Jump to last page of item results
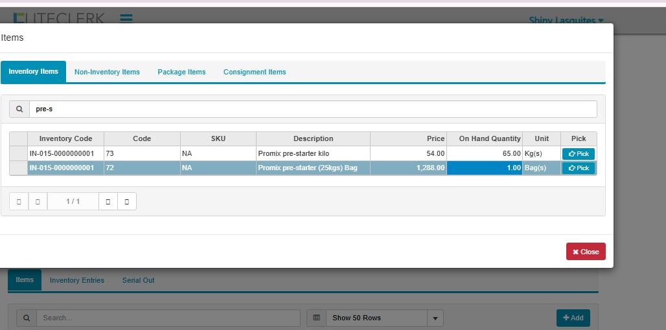666x330 pixels. (126, 202)
